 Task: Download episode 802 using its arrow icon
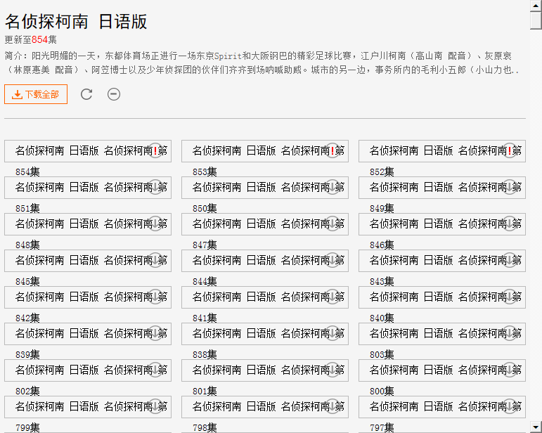(155, 370)
